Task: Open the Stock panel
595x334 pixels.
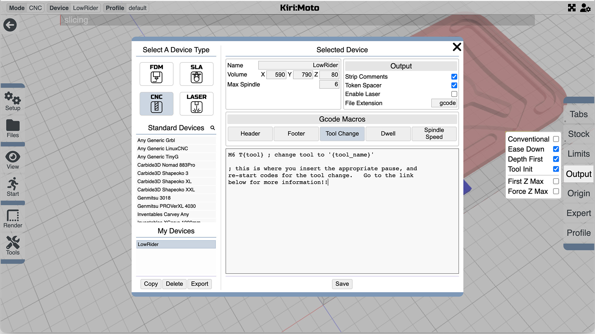Action: [578, 134]
